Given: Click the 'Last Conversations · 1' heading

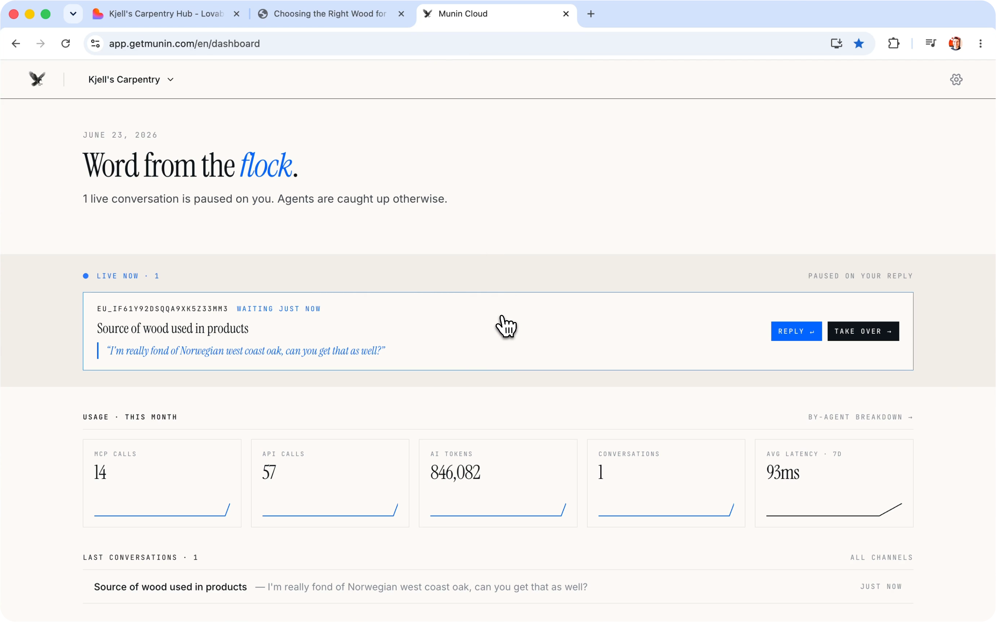Looking at the screenshot, I should (x=140, y=557).
